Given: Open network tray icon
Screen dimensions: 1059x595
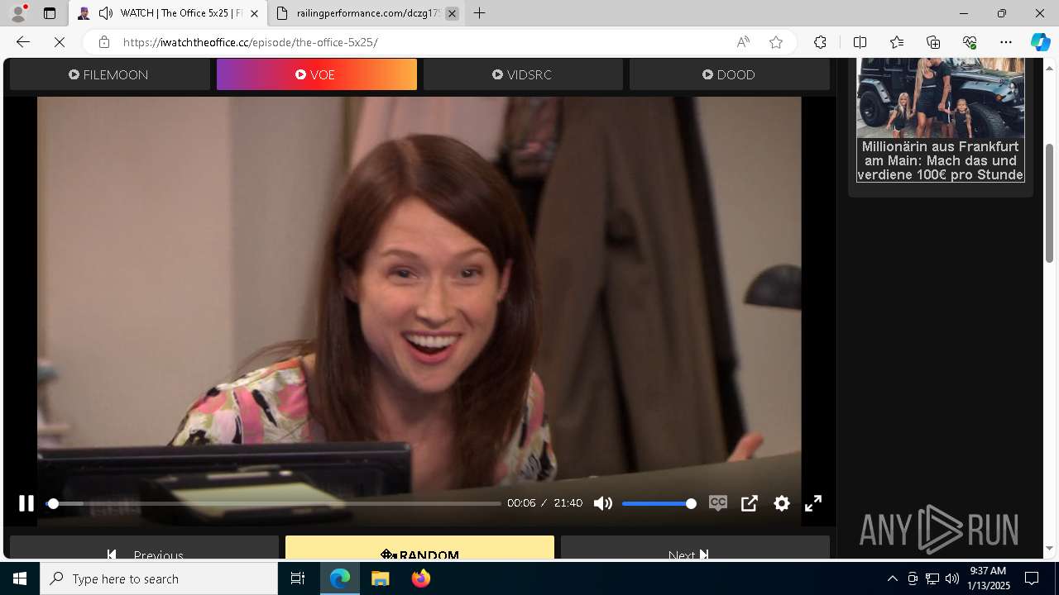Looking at the screenshot, I should click(x=932, y=578).
